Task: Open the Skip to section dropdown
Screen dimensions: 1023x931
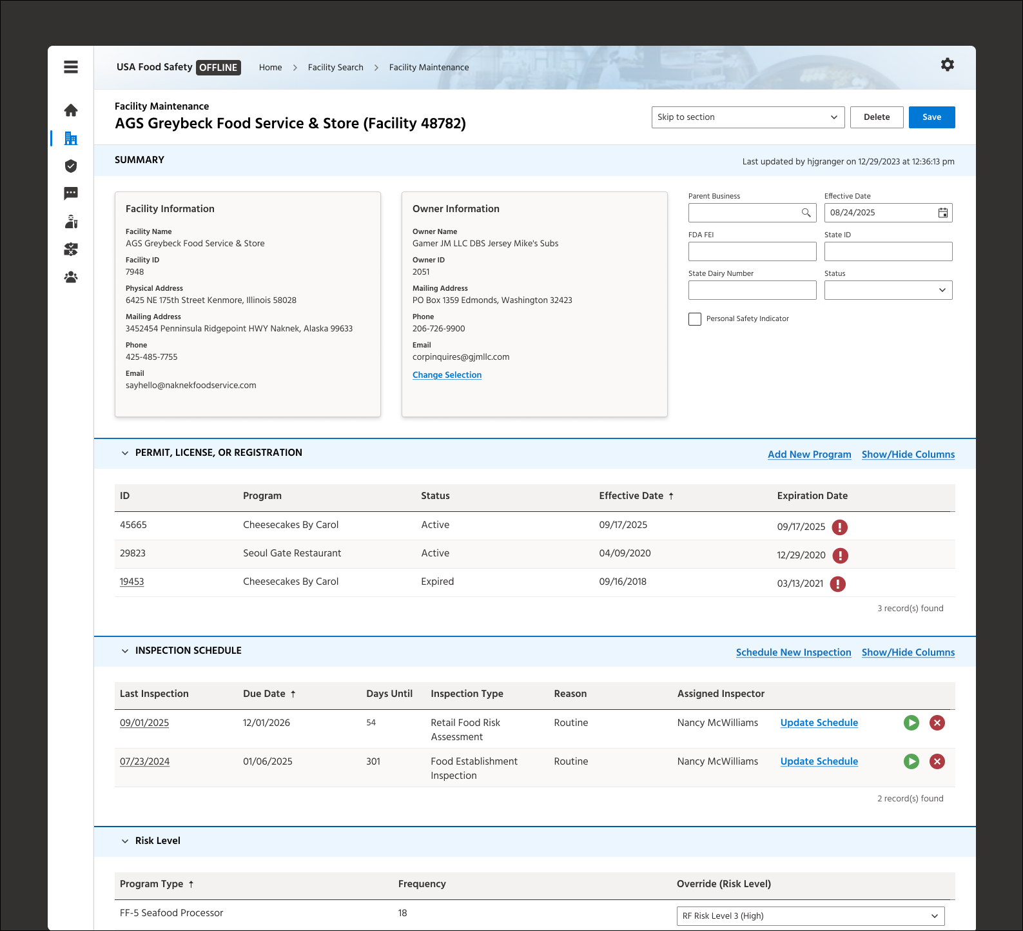Action: point(748,117)
